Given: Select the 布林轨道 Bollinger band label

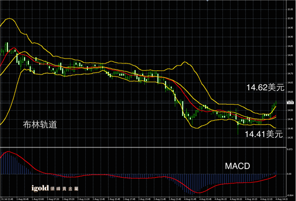Looking at the screenshot, I should coord(40,125).
